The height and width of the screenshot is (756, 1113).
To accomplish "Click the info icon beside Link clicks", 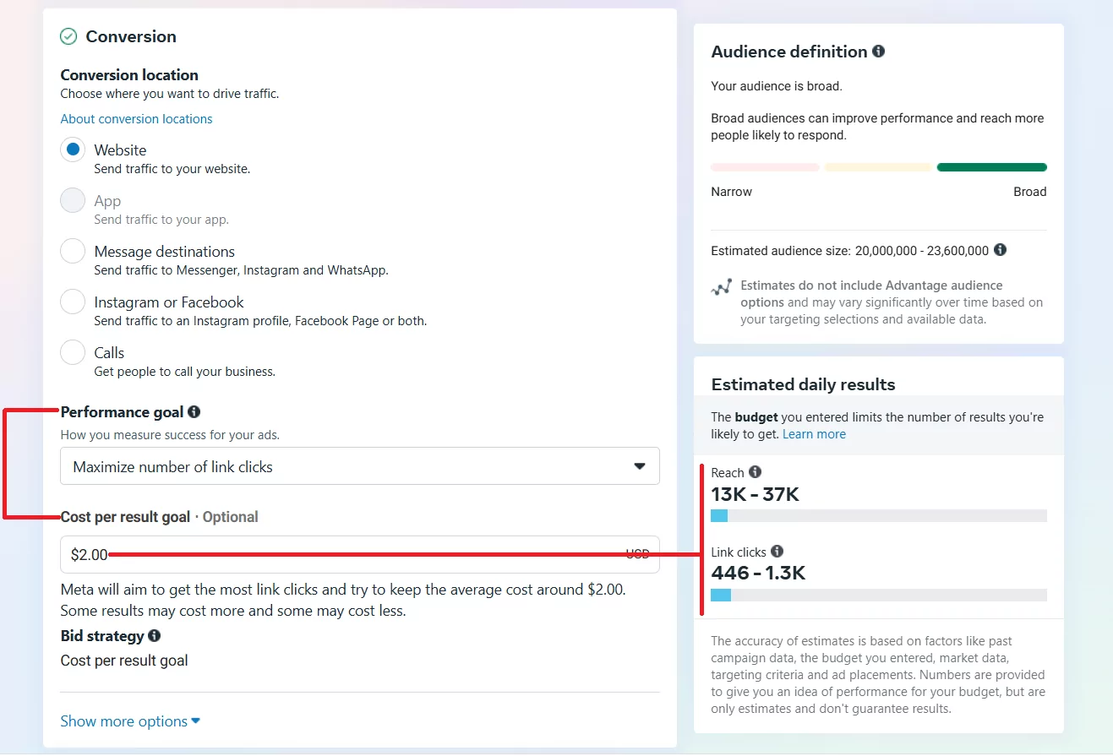I will pos(777,552).
